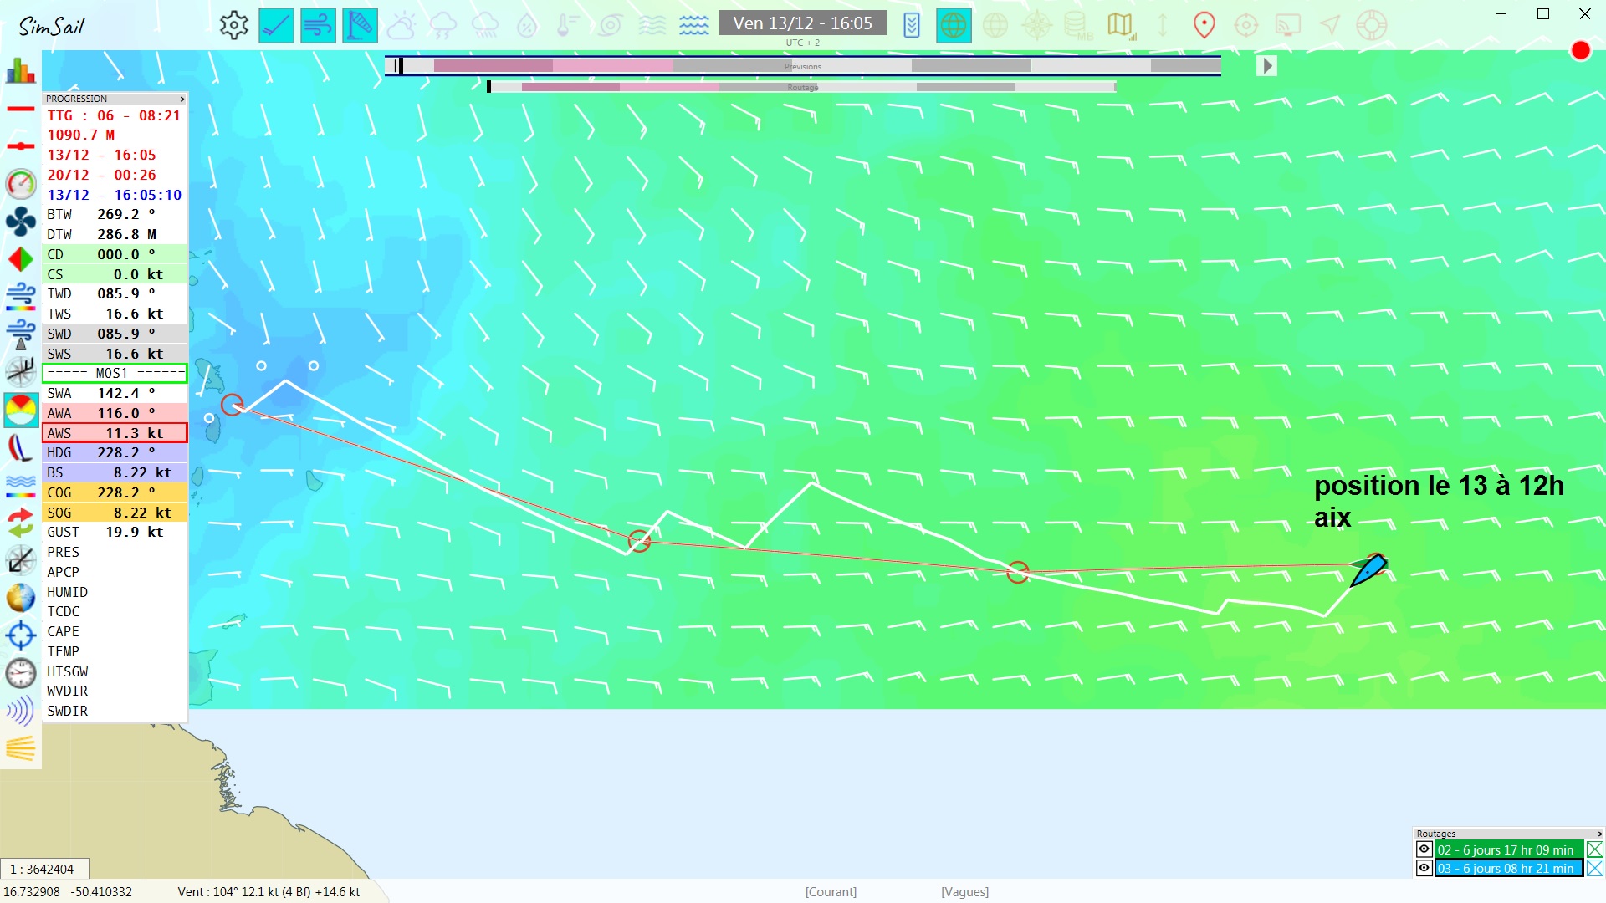Click the speedometer gauge icon in the sidebar

point(20,184)
